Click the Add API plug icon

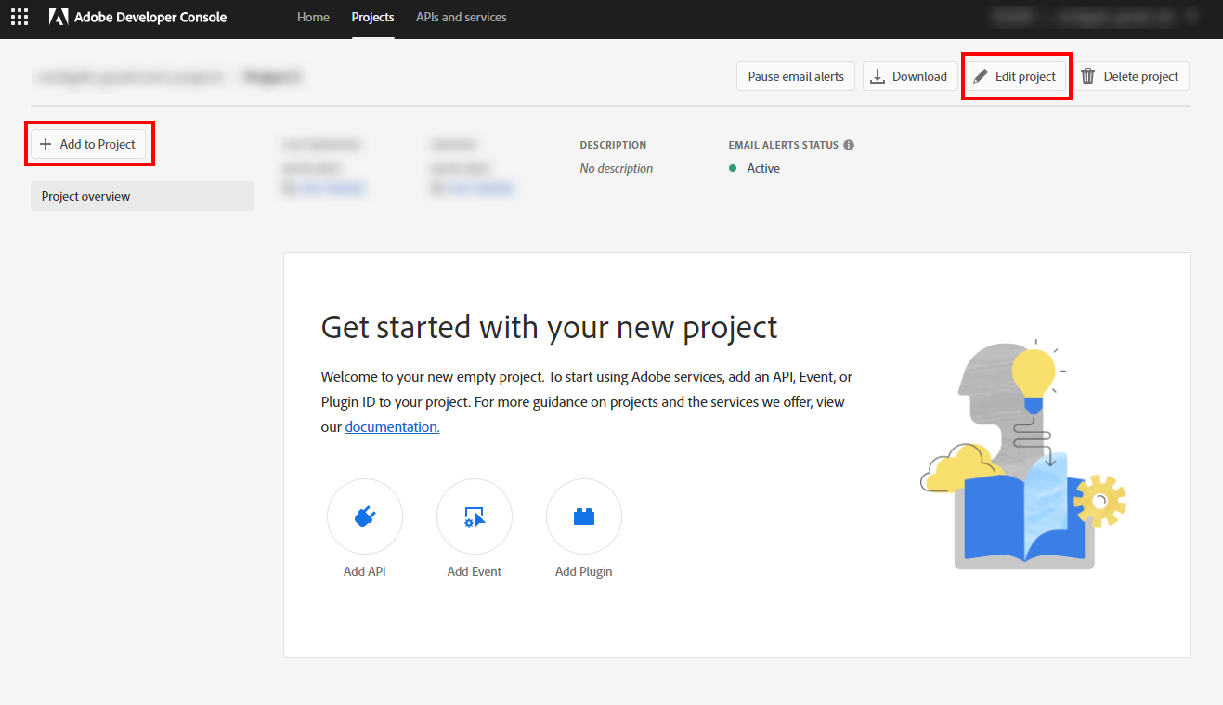tap(365, 516)
